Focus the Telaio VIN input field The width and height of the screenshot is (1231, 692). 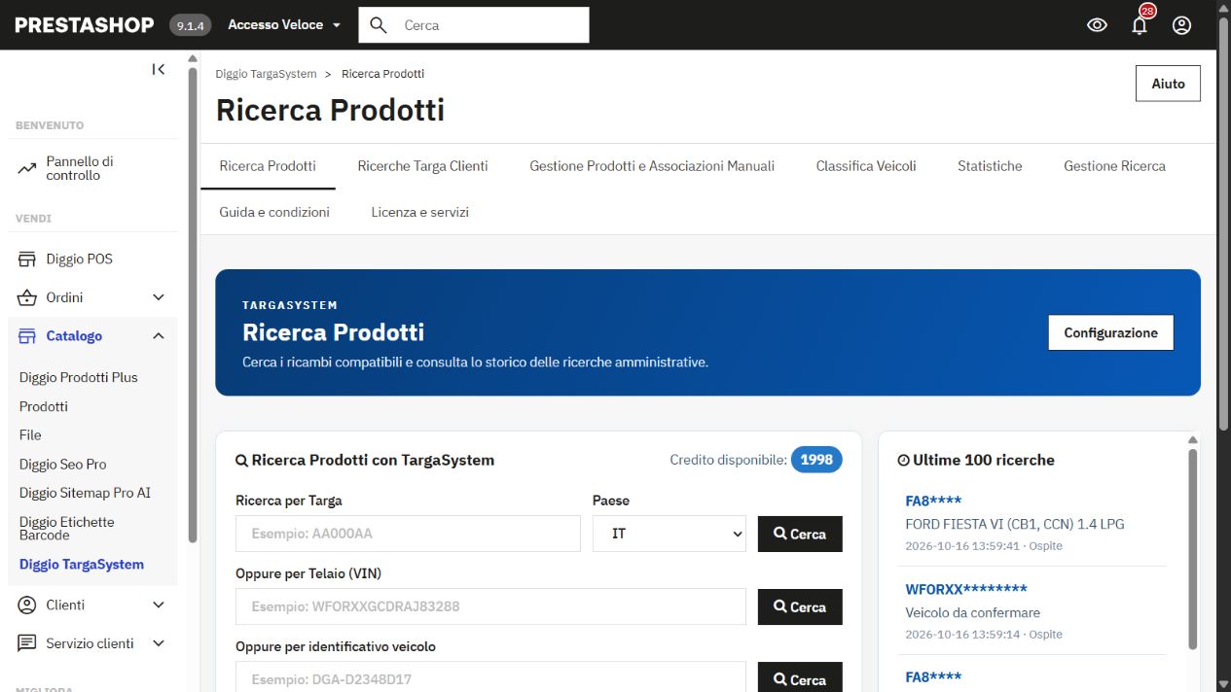[490, 606]
